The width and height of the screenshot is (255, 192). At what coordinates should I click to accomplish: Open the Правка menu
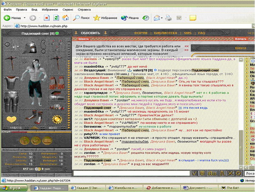tap(21, 10)
